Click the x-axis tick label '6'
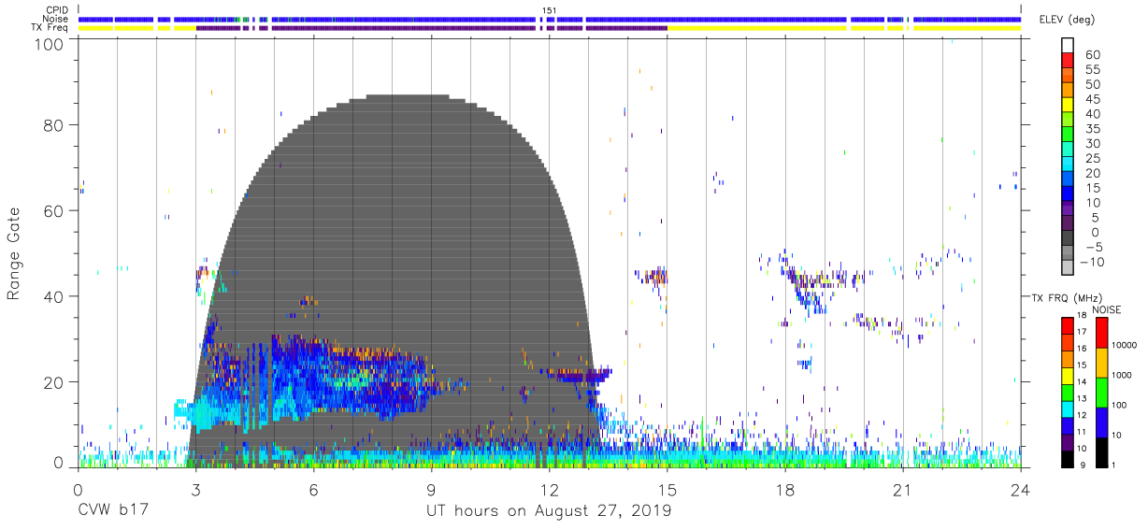 [x=313, y=489]
